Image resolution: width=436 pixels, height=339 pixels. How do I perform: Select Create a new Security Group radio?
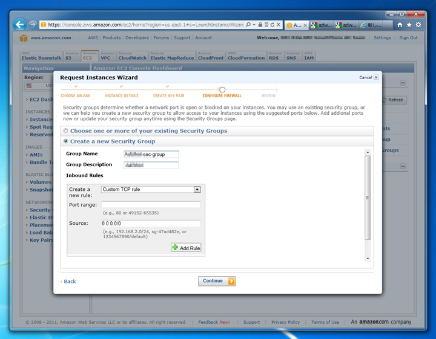[65, 141]
